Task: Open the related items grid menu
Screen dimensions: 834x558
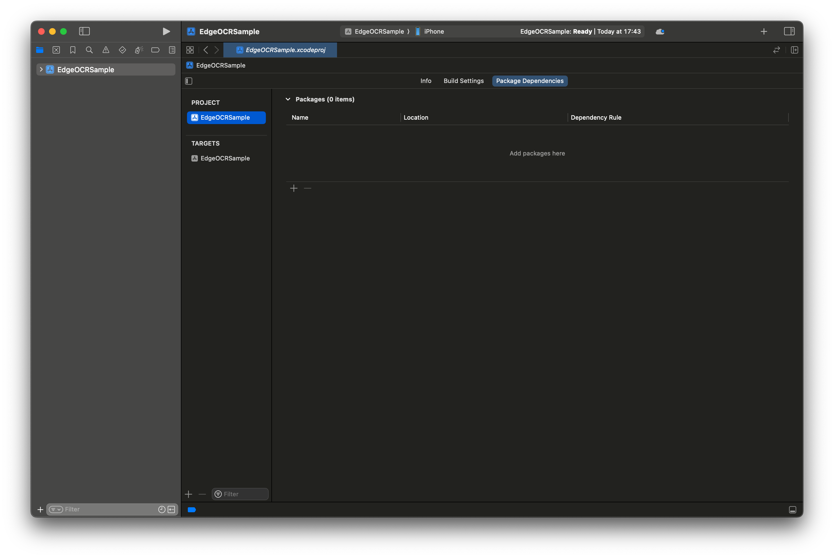Action: (190, 50)
